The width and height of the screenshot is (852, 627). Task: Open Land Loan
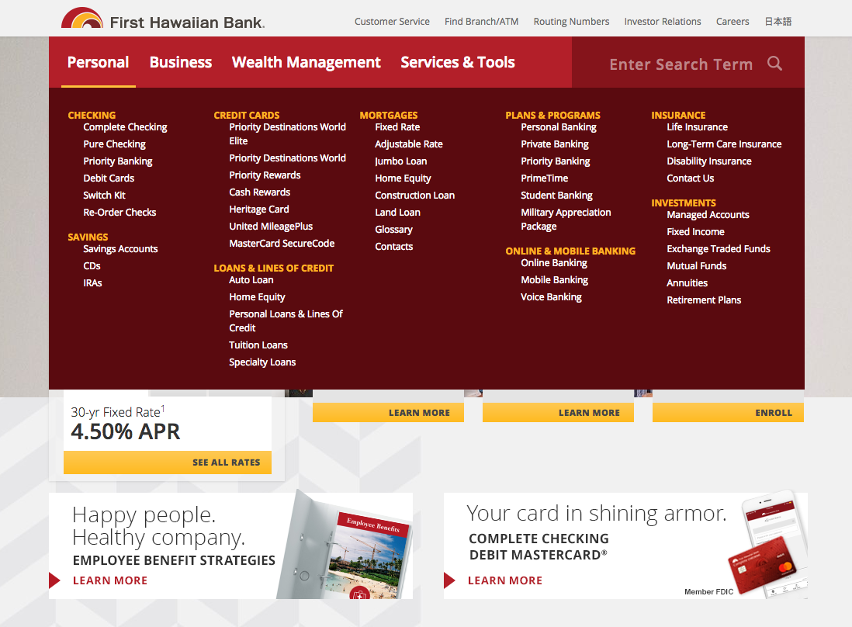pos(397,213)
